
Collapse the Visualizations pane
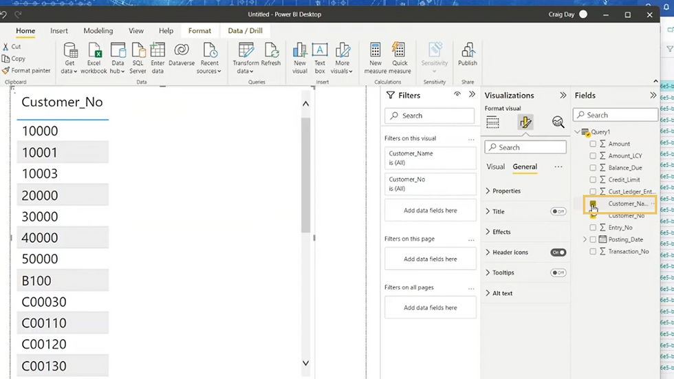(563, 96)
